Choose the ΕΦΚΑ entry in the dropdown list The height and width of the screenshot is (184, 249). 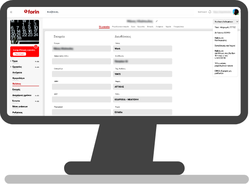[x=223, y=72]
